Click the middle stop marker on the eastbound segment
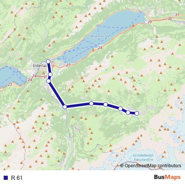The height and width of the screenshot is (185, 185). 105,104
